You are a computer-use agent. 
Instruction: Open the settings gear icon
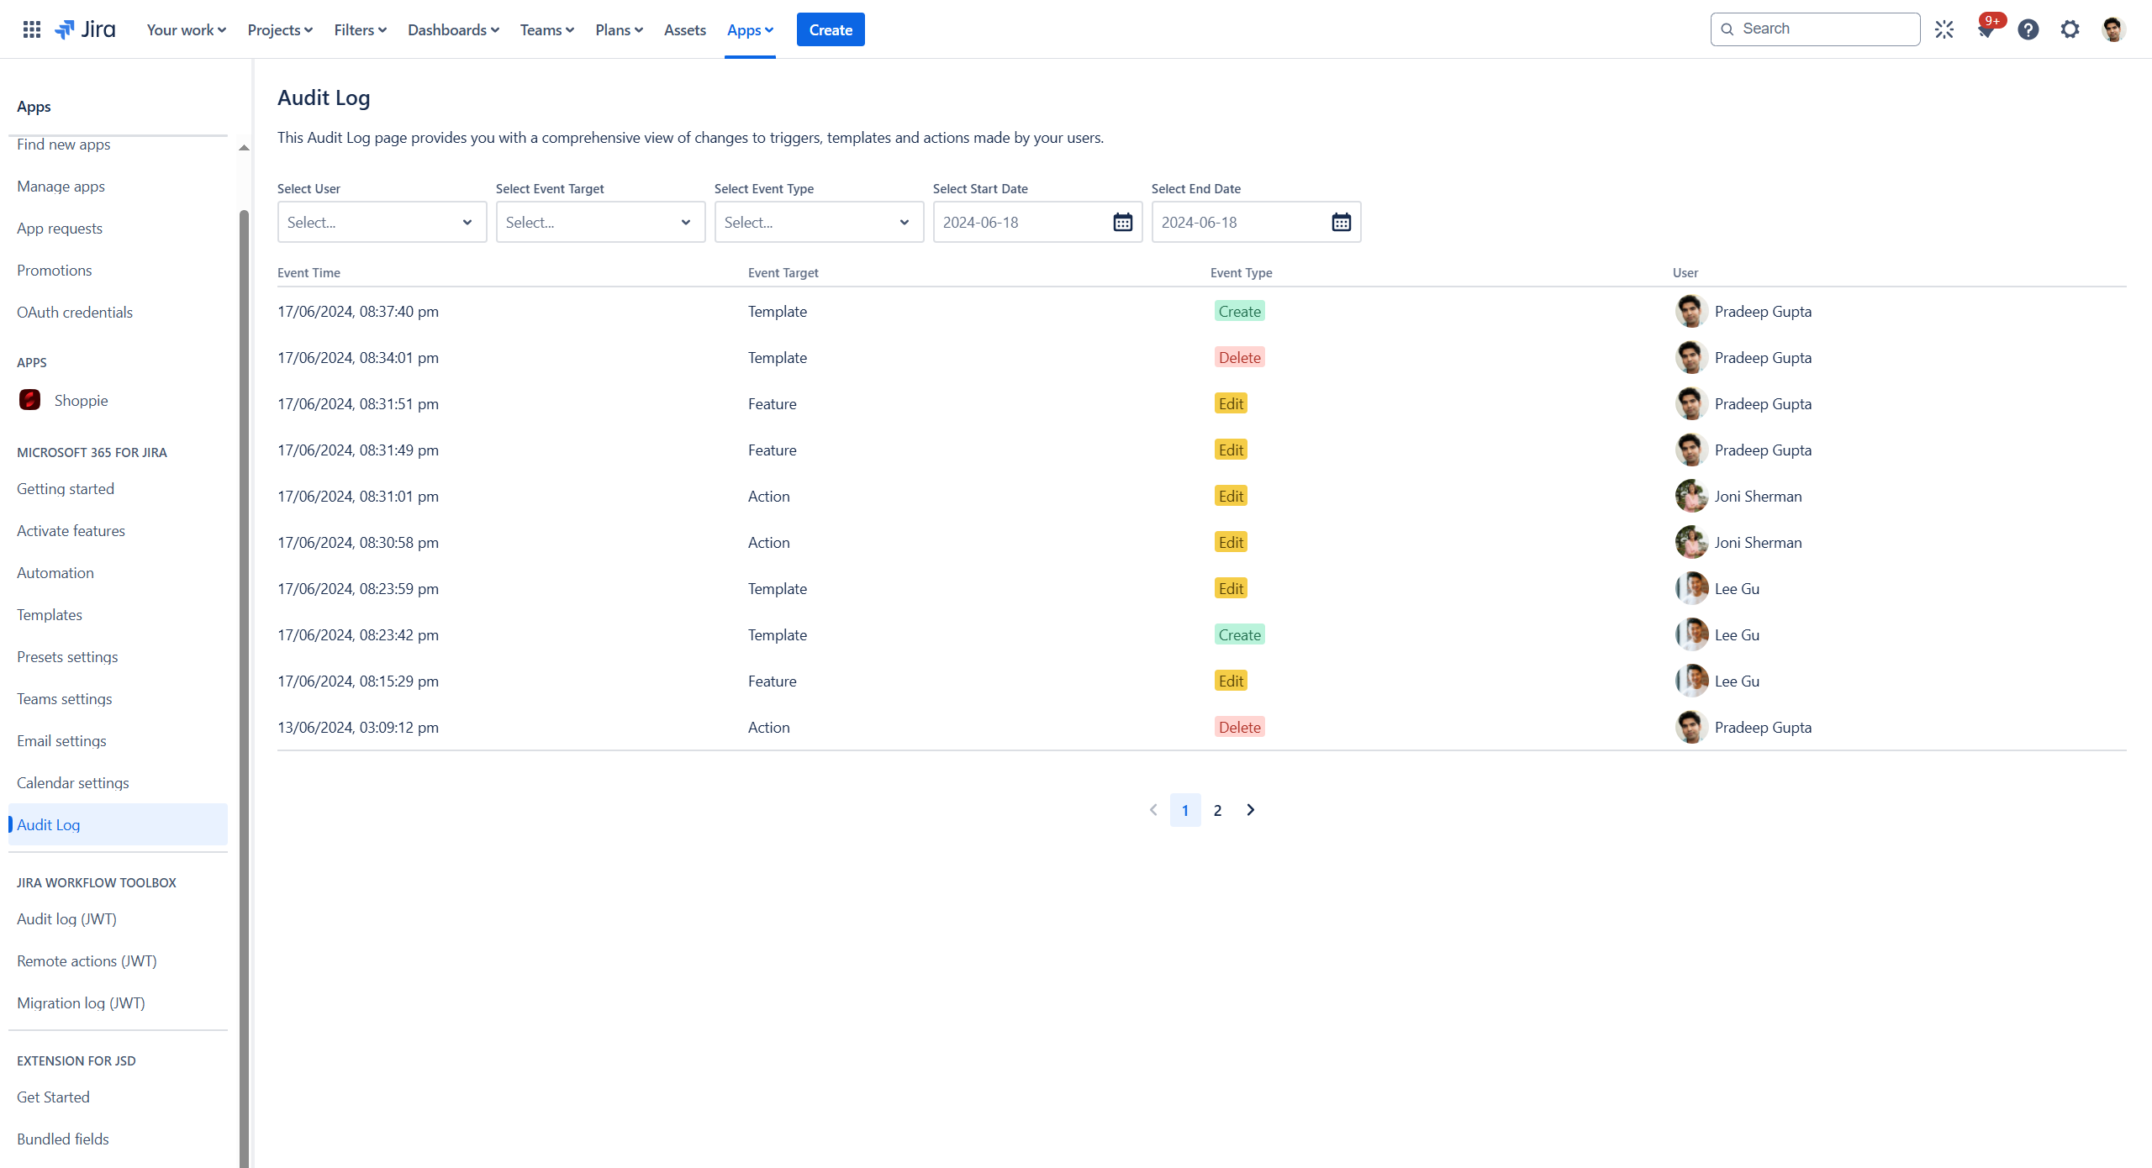[x=2070, y=29]
